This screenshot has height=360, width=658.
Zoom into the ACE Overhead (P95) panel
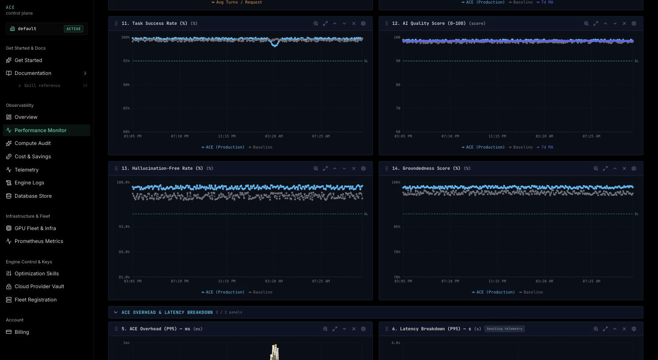pyautogui.click(x=325, y=329)
